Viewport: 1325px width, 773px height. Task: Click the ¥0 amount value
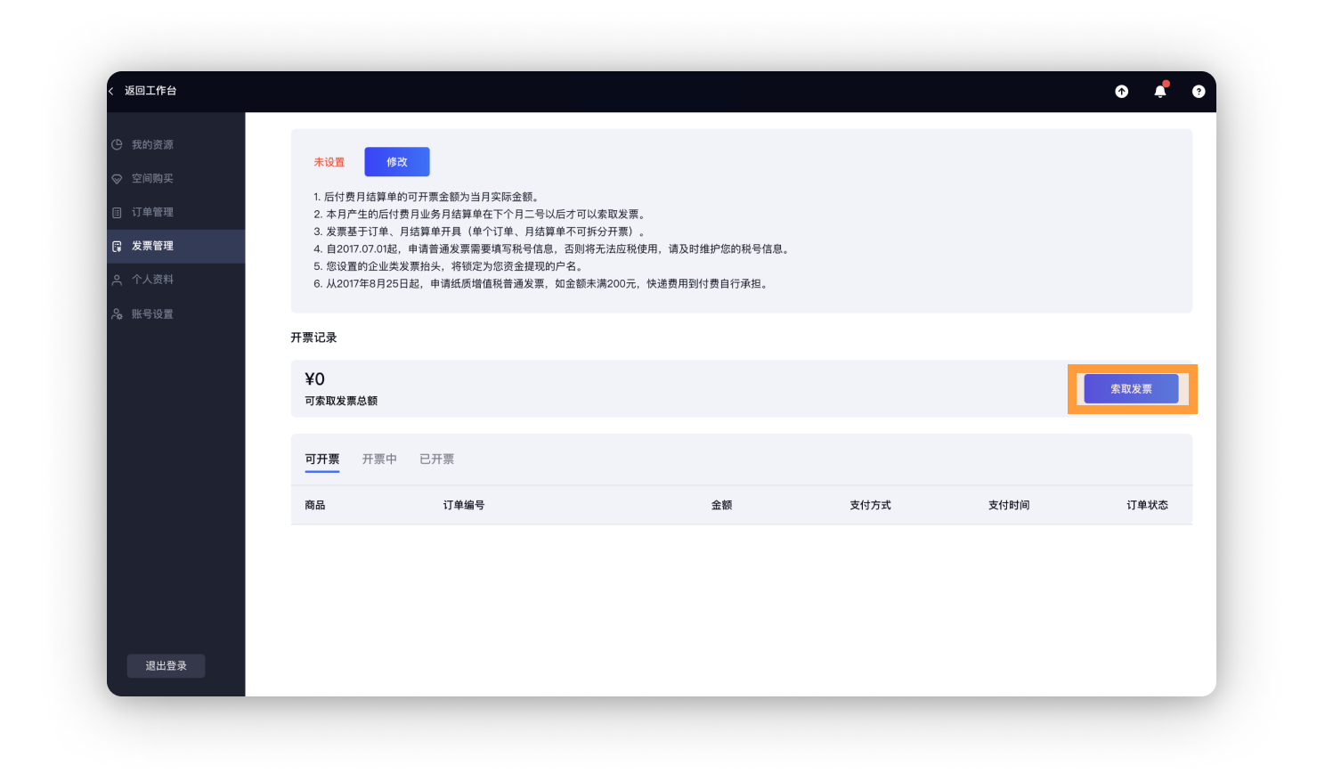(314, 379)
